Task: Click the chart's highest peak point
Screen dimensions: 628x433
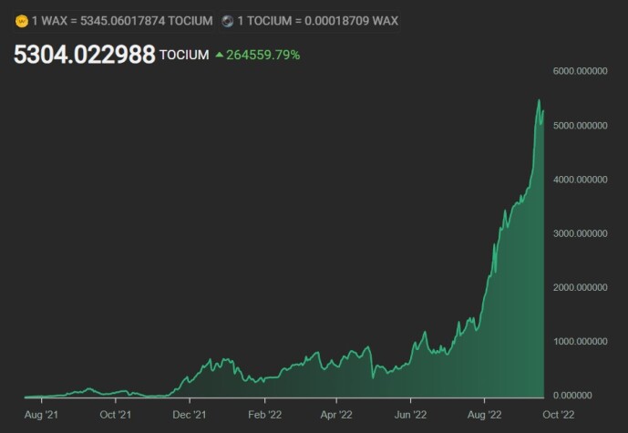Action: click(x=539, y=100)
